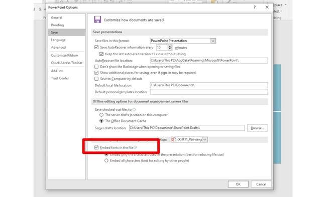Open the Proofing options category
Image resolution: width=329 pixels, height=197 pixels.
[57, 25]
